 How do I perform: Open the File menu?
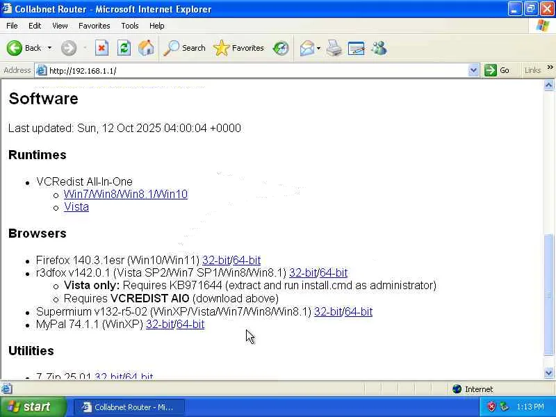pyautogui.click(x=12, y=26)
